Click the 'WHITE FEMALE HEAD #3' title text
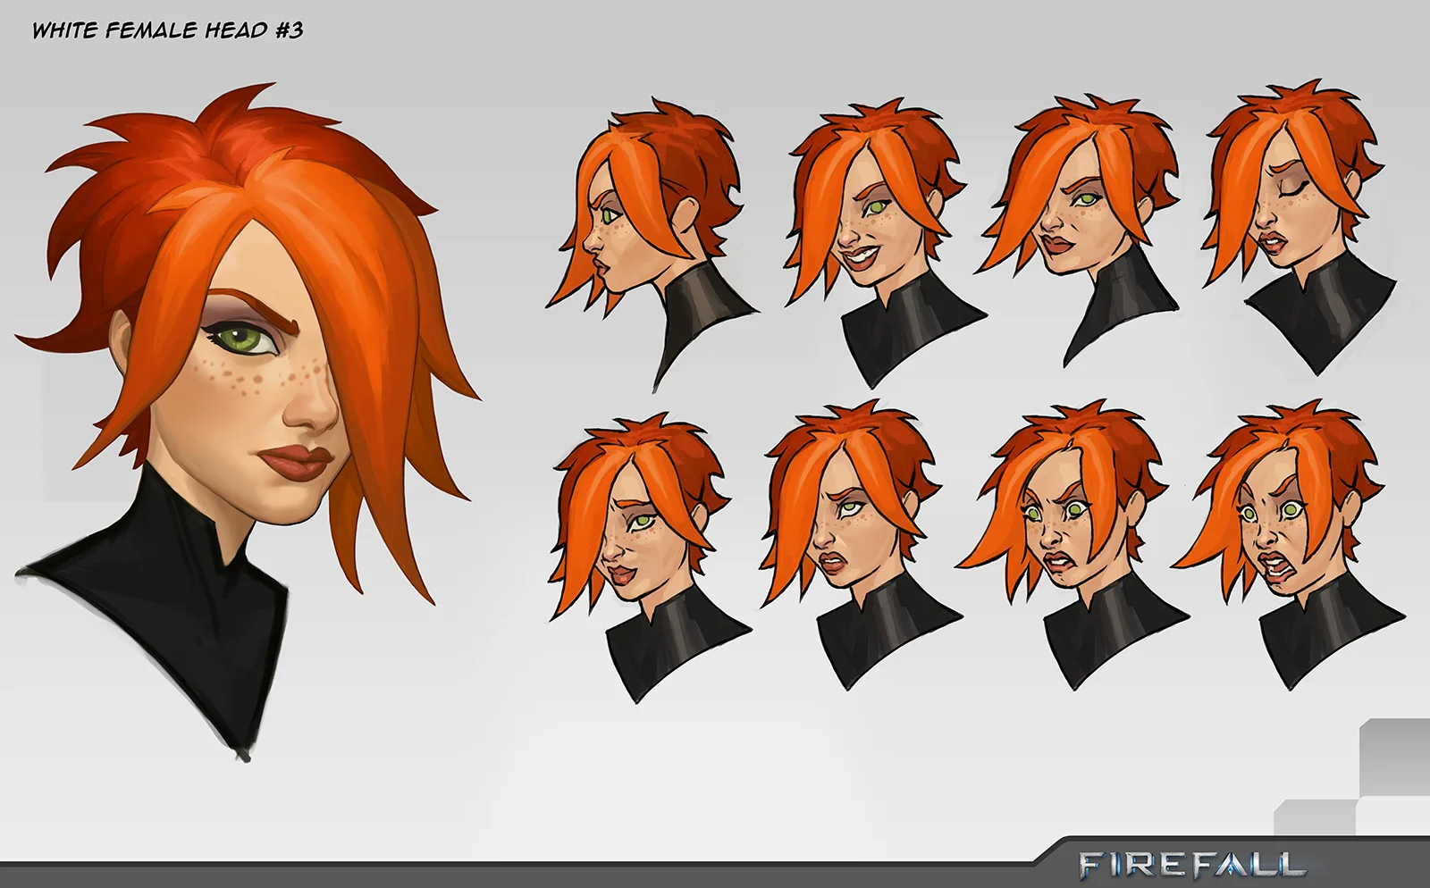Image resolution: width=1430 pixels, height=888 pixels. click(x=168, y=30)
